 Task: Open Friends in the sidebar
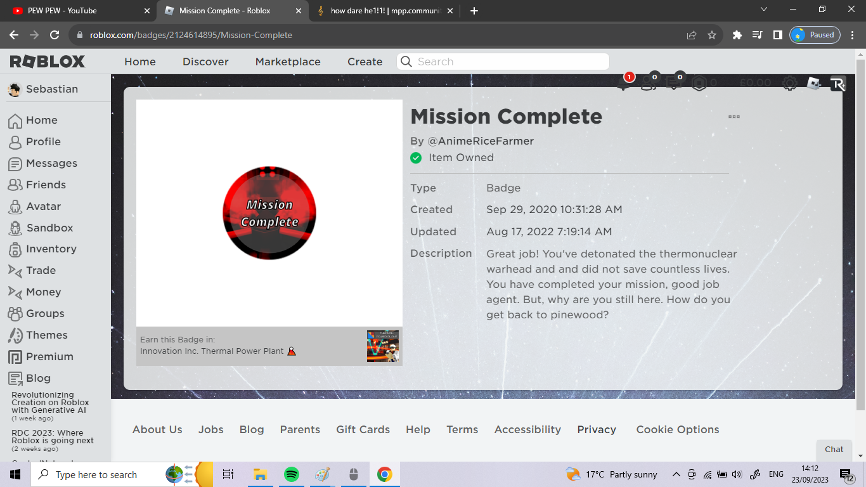pyautogui.click(x=37, y=185)
